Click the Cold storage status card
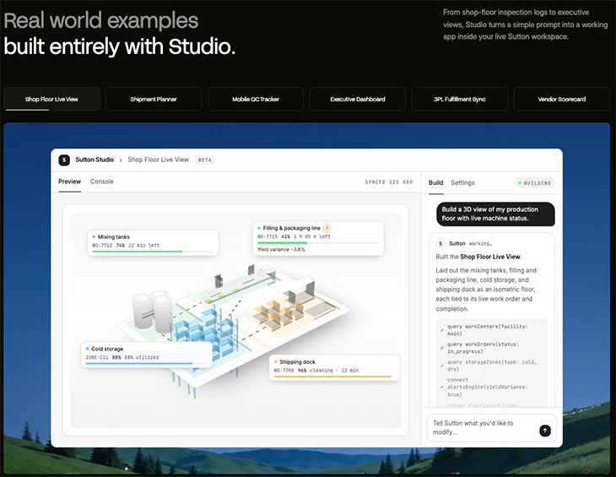 (x=147, y=355)
